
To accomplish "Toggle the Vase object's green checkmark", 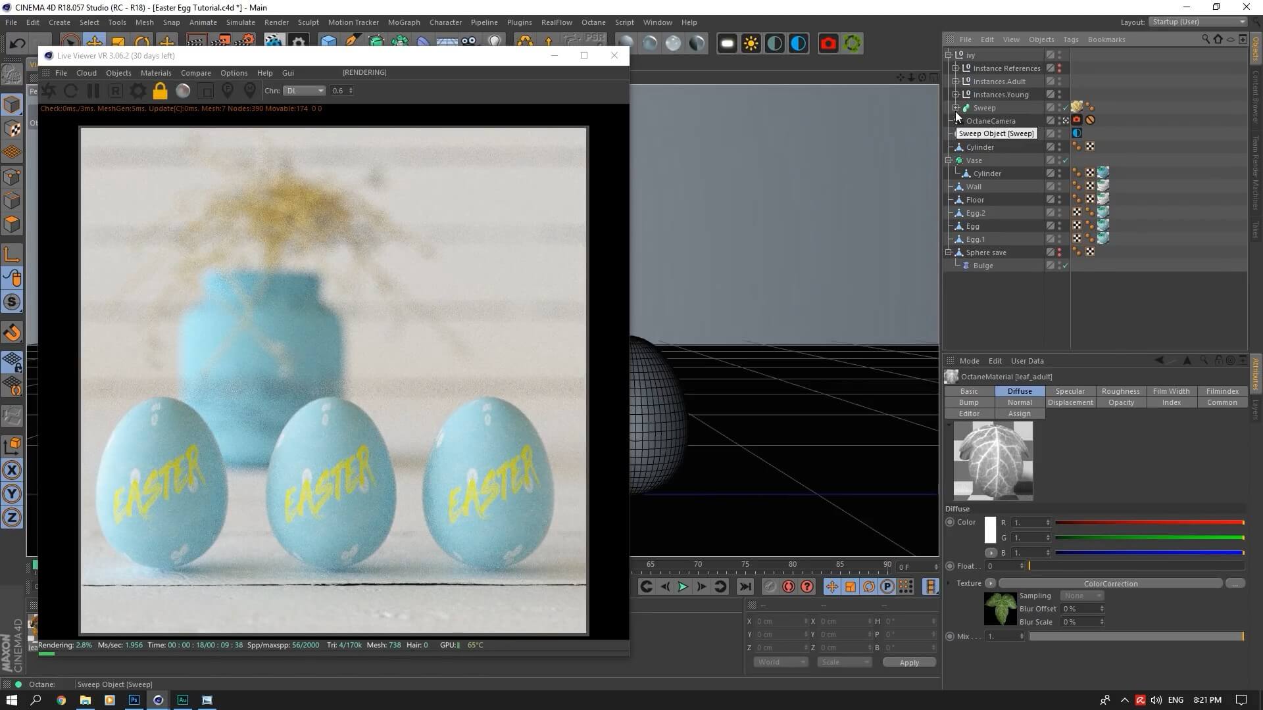I will (1066, 160).
